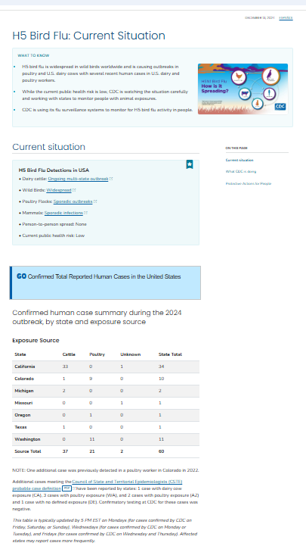Click the star bookmark icon in Current situation box
Screen dimensions: 306x546
click(x=190, y=164)
